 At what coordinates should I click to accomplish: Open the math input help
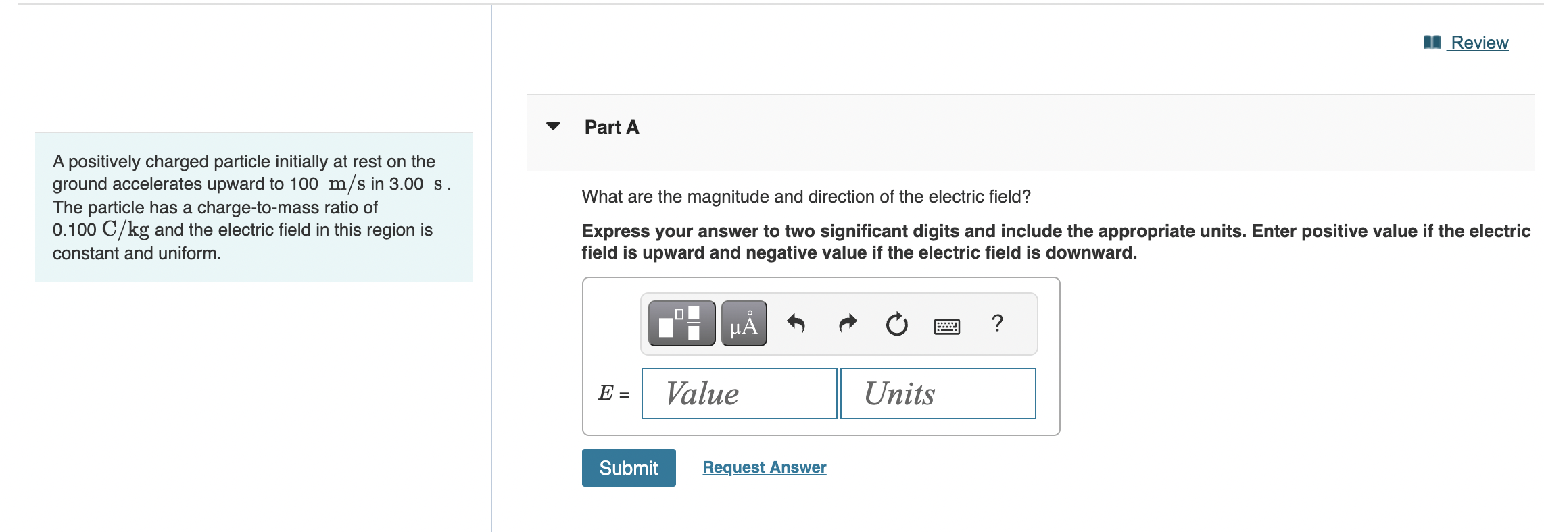(x=998, y=324)
